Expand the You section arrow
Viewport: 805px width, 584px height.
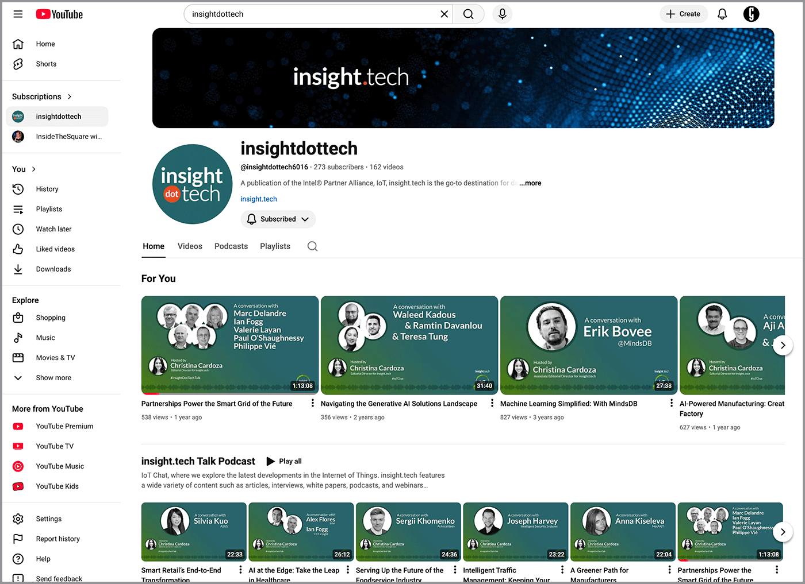(34, 169)
